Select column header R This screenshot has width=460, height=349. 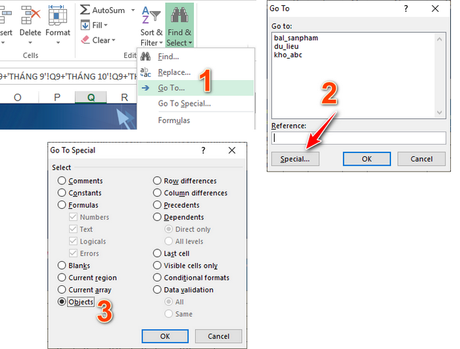pyautogui.click(x=124, y=97)
